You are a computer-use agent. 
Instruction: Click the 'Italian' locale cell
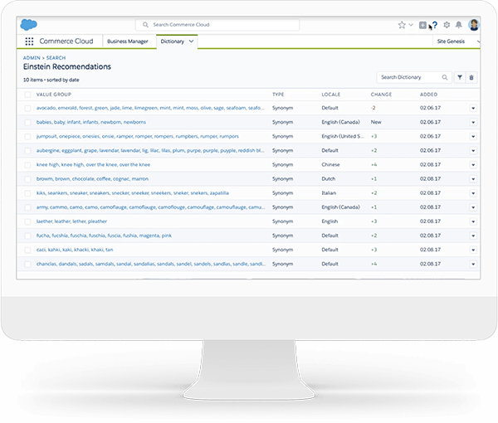point(329,193)
